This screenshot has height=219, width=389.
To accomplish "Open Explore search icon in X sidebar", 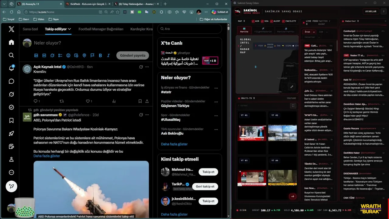I will pos(11,55).
